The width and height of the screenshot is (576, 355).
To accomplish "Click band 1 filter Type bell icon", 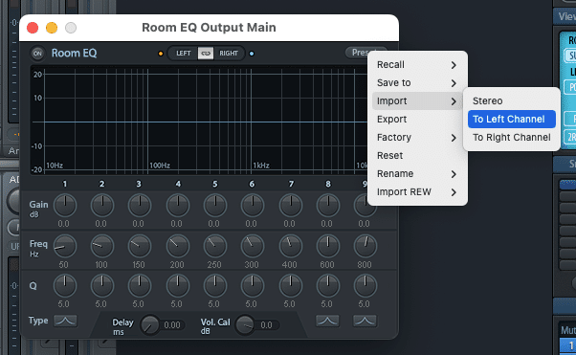I will [65, 321].
